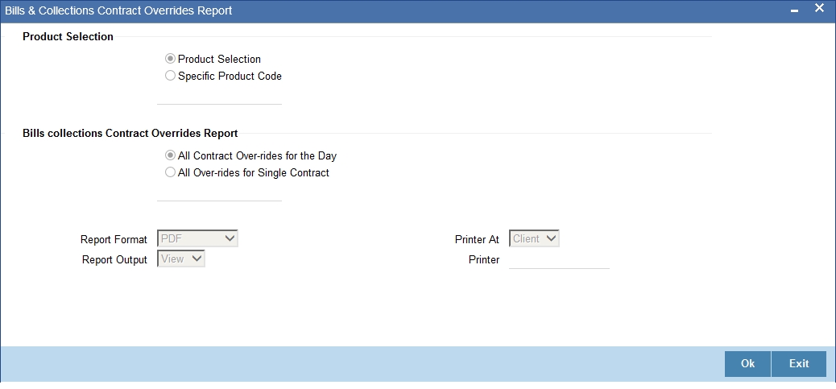836x389 pixels.
Task: Click the Bills collections Contract Overrides Report heading
Action: [x=130, y=133]
